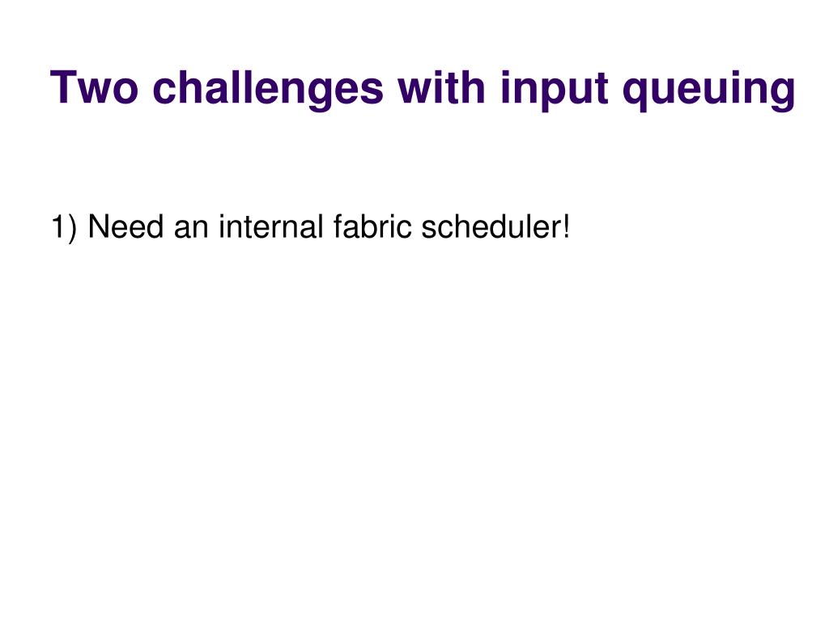
Task: Click the word "fabric" in the bullet
Action: [x=372, y=226]
